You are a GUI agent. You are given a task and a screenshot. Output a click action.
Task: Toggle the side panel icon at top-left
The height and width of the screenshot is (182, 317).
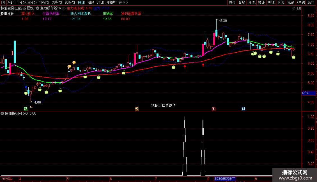point(3,3)
